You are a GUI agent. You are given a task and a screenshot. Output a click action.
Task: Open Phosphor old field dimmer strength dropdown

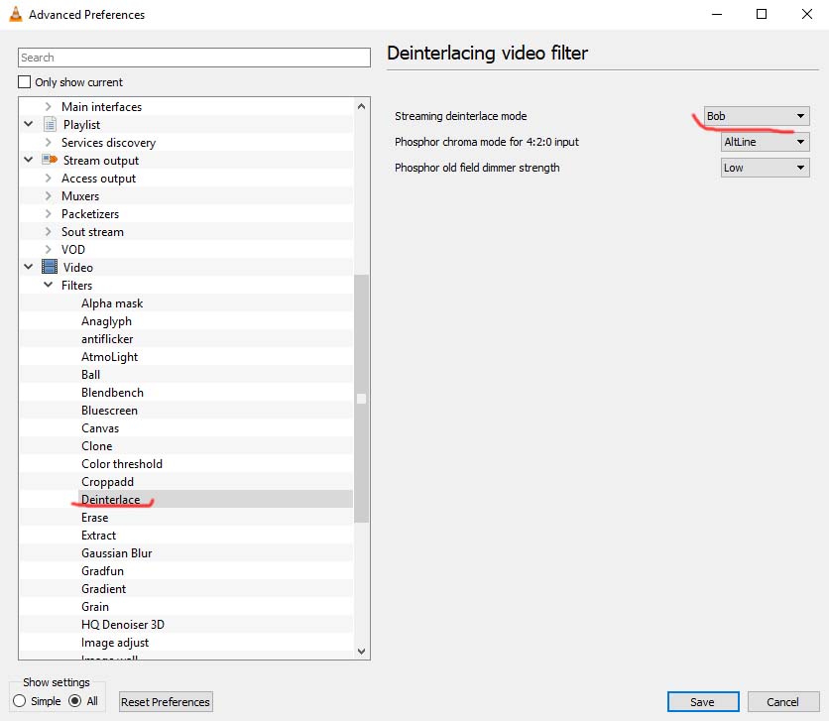765,168
